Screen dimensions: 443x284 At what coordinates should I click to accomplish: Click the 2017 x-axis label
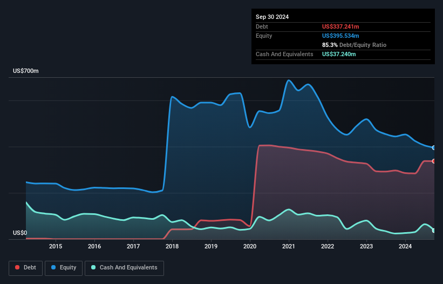point(133,246)
